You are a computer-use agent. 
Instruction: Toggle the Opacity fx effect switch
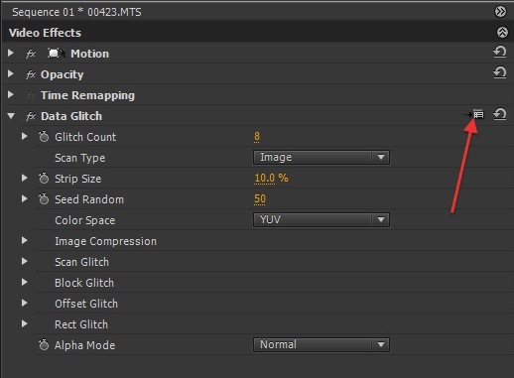point(31,74)
